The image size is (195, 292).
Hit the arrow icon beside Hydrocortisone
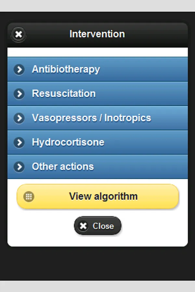click(19, 142)
